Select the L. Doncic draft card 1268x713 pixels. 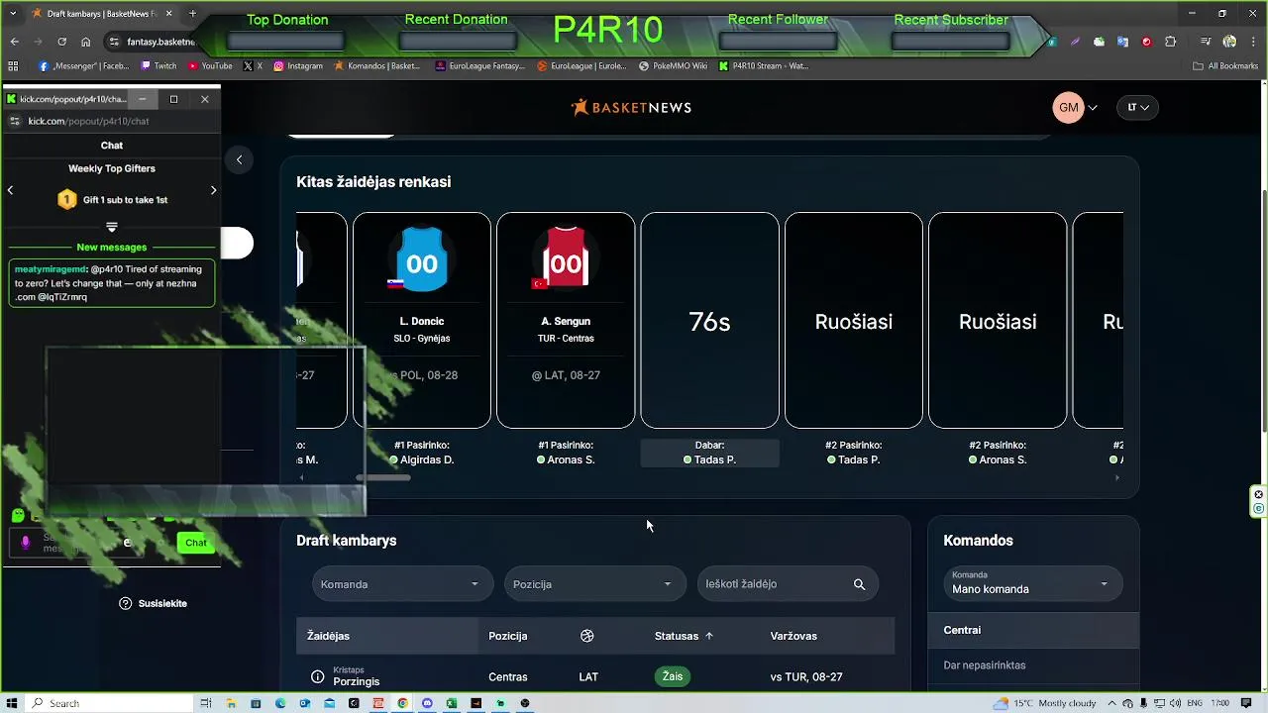(x=422, y=320)
